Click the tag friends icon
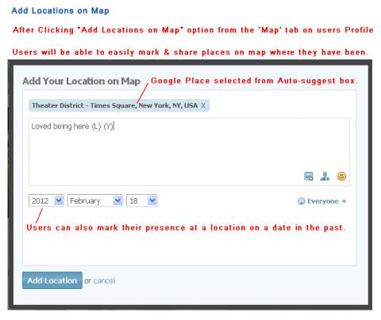Viewport: 381px width, 320px height. click(x=325, y=176)
